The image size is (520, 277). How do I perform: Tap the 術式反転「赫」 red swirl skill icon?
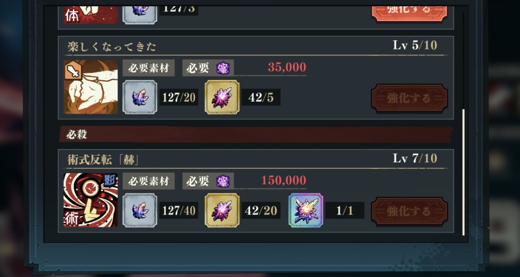click(x=91, y=200)
